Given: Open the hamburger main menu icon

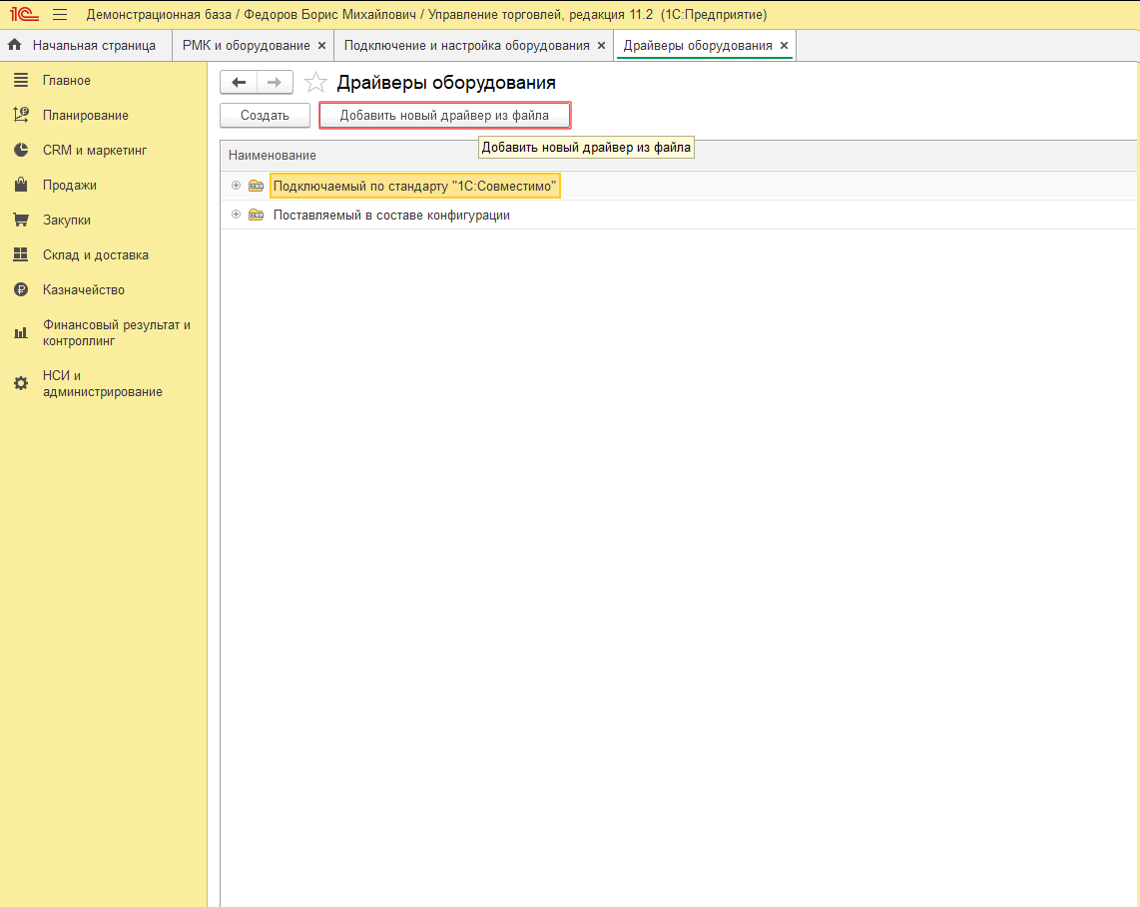Looking at the screenshot, I should tap(60, 15).
